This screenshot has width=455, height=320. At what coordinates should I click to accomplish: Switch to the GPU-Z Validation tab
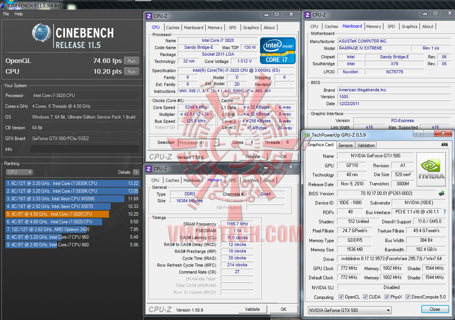point(366,145)
